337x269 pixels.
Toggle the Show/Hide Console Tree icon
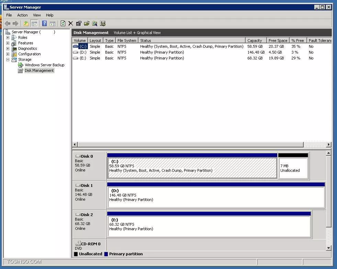(34, 23)
